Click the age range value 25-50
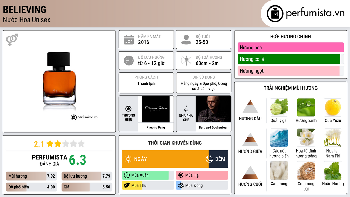The width and height of the screenshot is (350, 197). [202, 42]
